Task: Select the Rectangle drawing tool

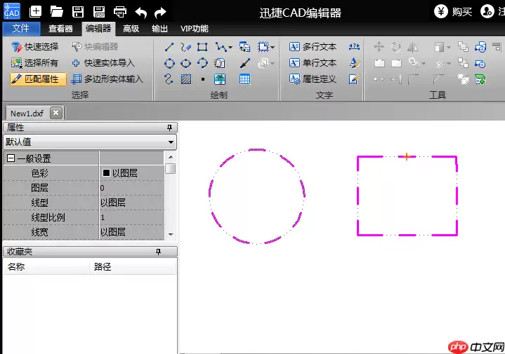Action: 202,47
